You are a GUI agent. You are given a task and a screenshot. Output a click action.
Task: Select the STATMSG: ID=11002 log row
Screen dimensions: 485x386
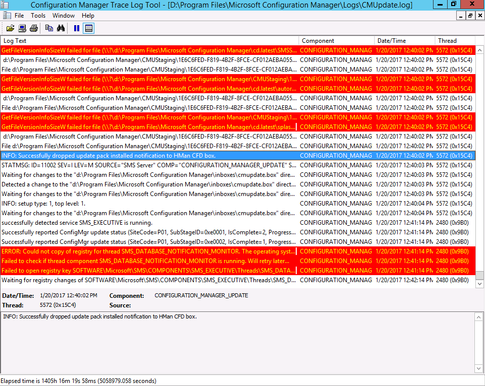tap(238, 165)
